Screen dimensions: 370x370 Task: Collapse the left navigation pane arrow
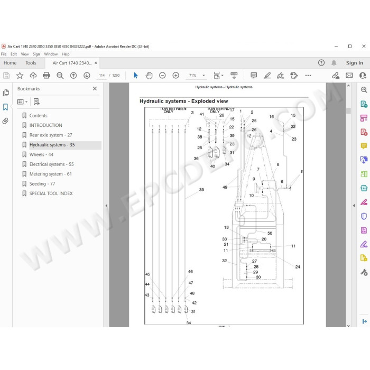tap(106, 206)
